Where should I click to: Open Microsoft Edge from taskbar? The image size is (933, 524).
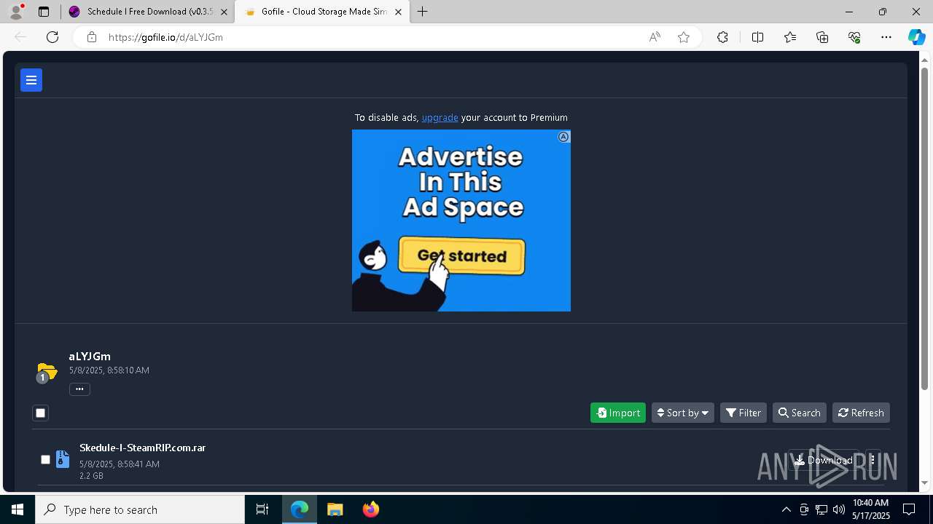pyautogui.click(x=300, y=509)
